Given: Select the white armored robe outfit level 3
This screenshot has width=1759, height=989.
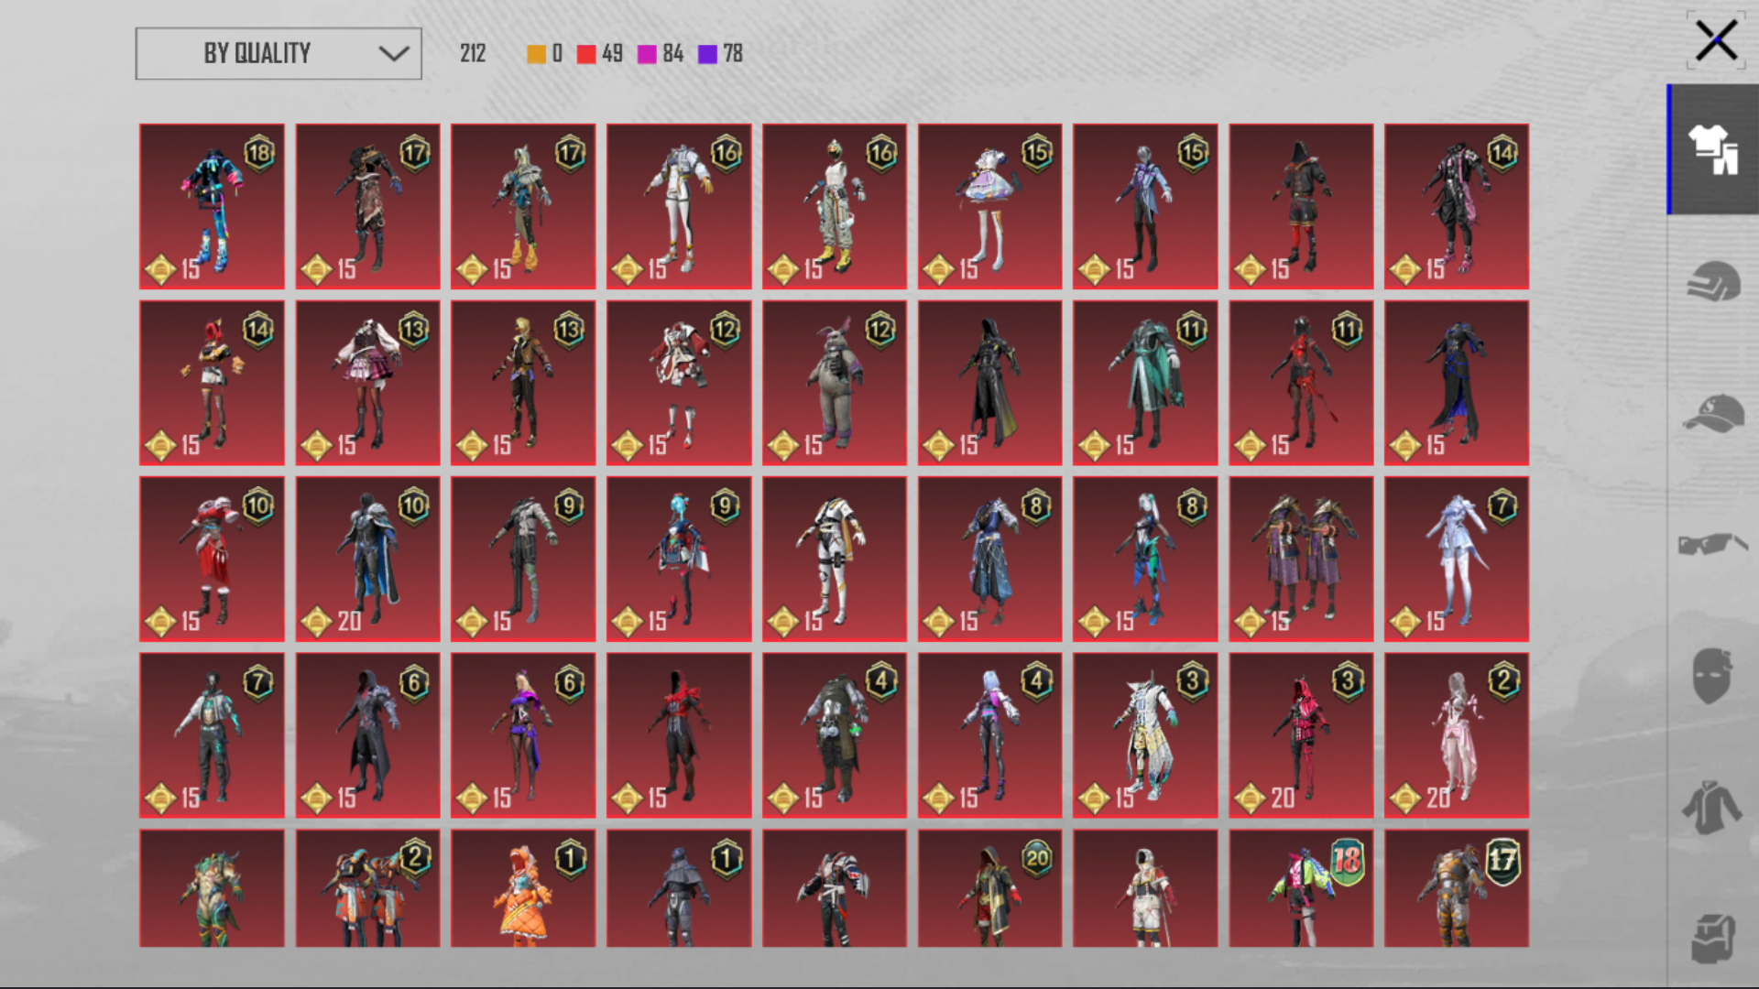Looking at the screenshot, I should (1145, 735).
